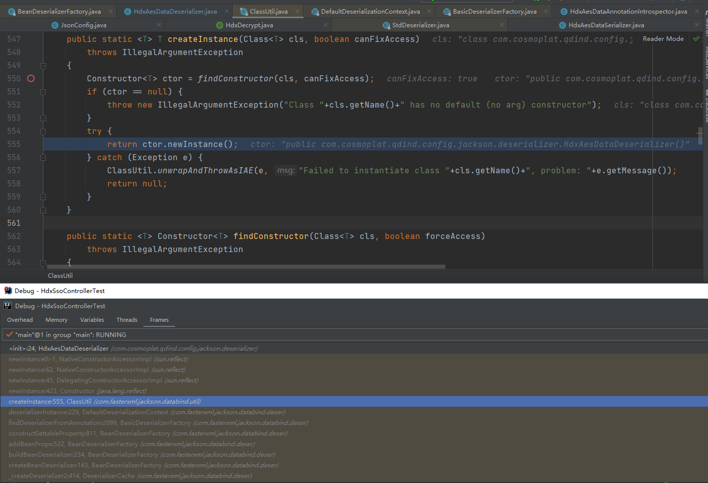Switch to the HdxAesDataDeserializer.java tab

(175, 11)
